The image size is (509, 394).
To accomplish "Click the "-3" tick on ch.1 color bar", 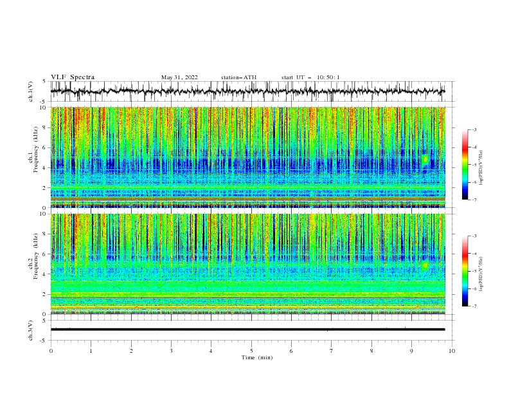I will [474, 129].
